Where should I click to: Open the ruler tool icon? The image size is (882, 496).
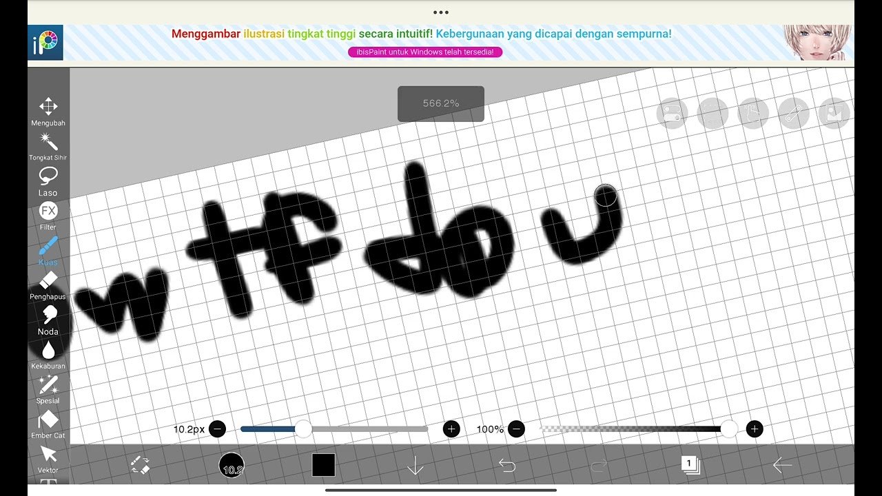[x=794, y=113]
